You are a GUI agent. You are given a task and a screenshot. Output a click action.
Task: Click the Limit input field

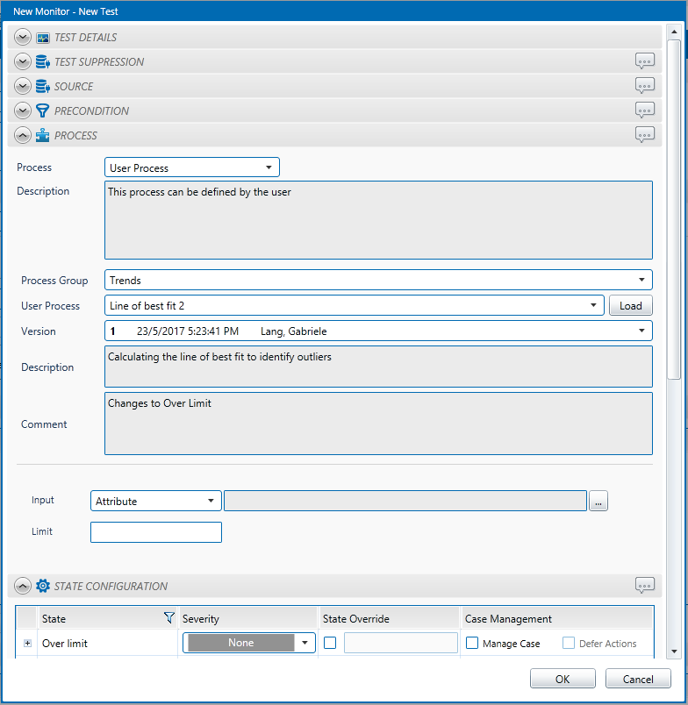(x=156, y=532)
